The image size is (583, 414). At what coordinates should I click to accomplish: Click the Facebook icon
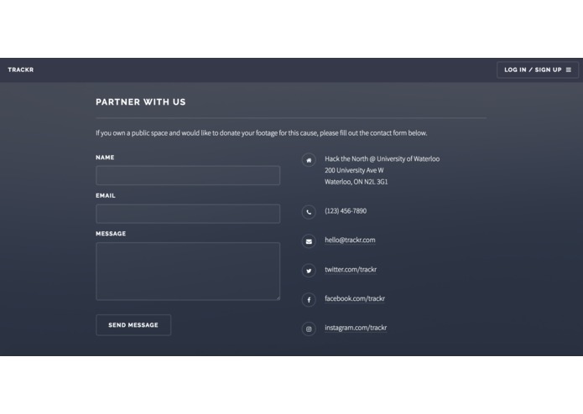[309, 300]
